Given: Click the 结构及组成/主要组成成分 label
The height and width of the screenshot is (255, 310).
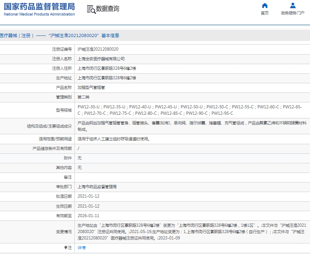Looking at the screenshot, I should point(49,126).
